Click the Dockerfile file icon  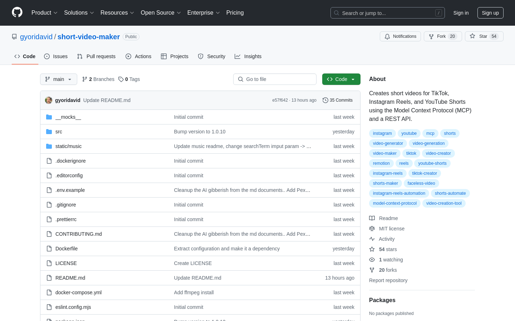tap(49, 249)
